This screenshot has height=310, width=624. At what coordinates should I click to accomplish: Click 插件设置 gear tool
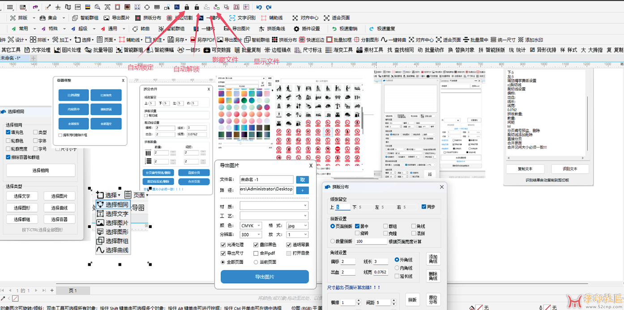coord(307,29)
